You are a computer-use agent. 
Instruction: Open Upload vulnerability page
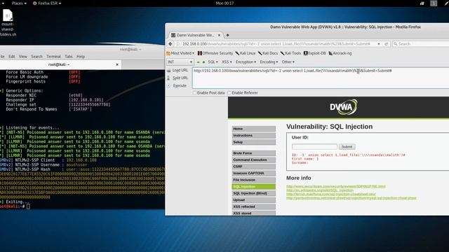253,200
